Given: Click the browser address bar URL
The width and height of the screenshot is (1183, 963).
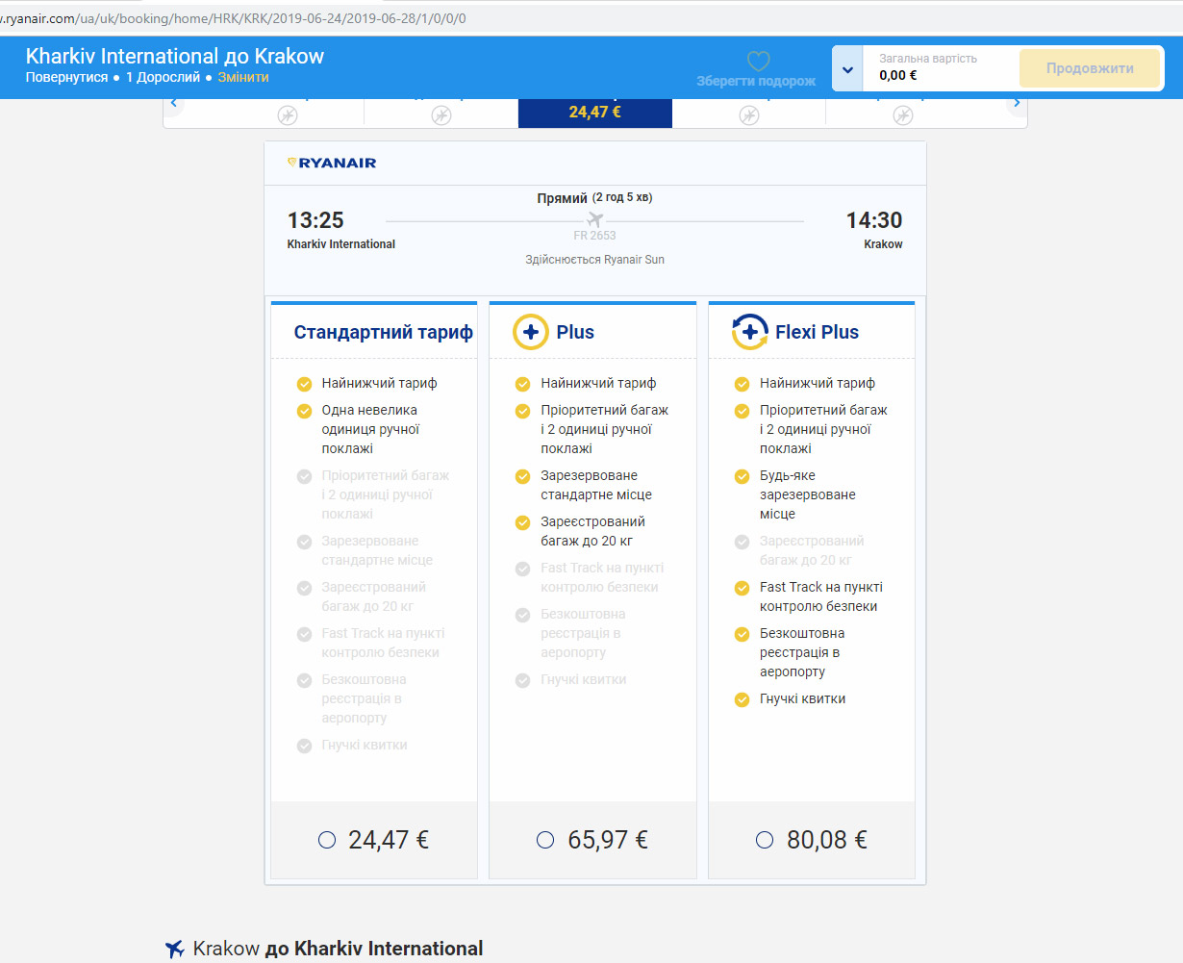Looking at the screenshot, I should pyautogui.click(x=233, y=18).
